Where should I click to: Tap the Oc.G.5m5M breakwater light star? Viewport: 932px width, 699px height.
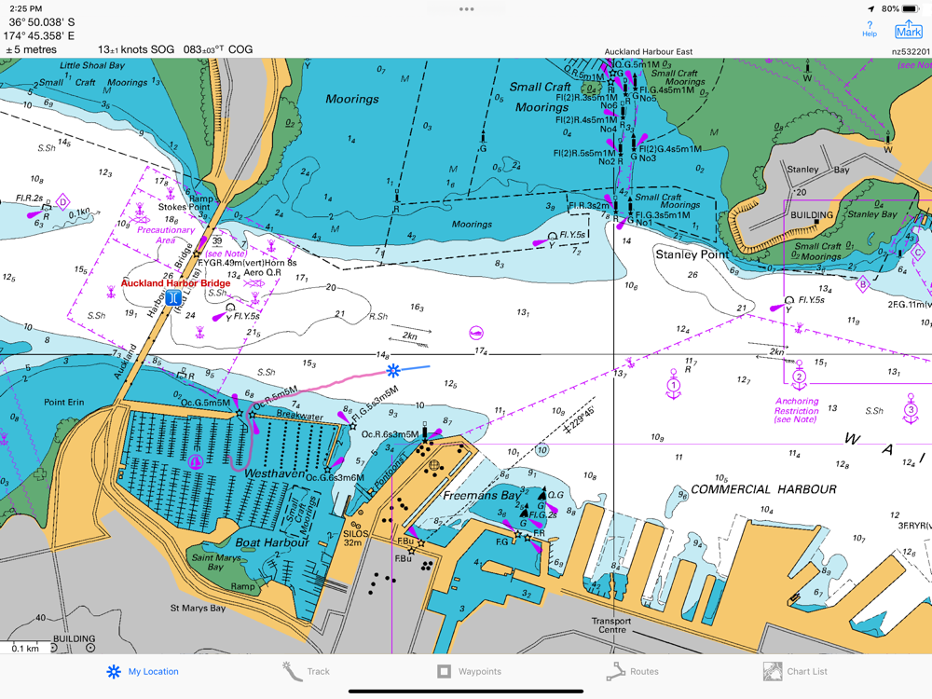tap(240, 413)
